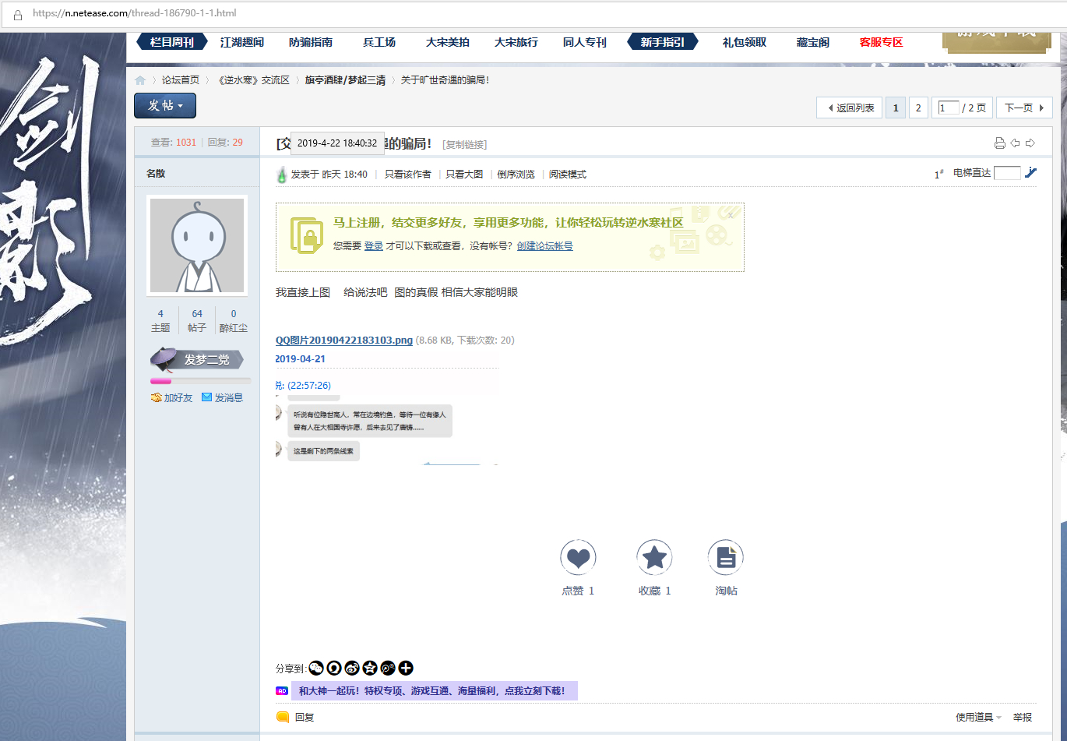This screenshot has height=741, width=1067.
Task: Click the yellow speech bubble reply icon
Action: coord(283,717)
